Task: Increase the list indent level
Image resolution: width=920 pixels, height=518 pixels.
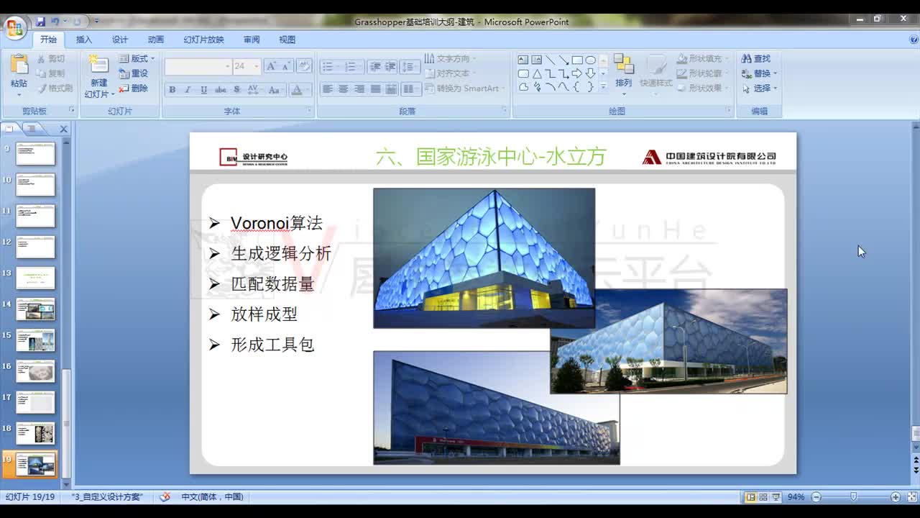Action: pyautogui.click(x=390, y=67)
